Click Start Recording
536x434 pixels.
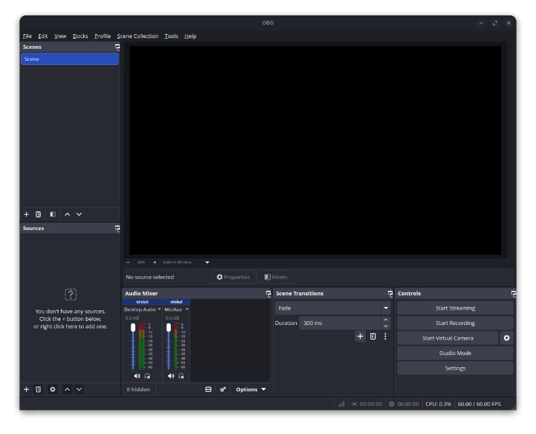[455, 323]
